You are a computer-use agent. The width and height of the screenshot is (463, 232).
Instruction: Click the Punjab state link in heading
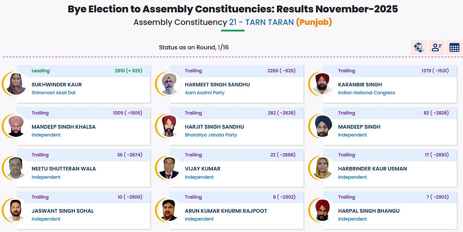(314, 22)
